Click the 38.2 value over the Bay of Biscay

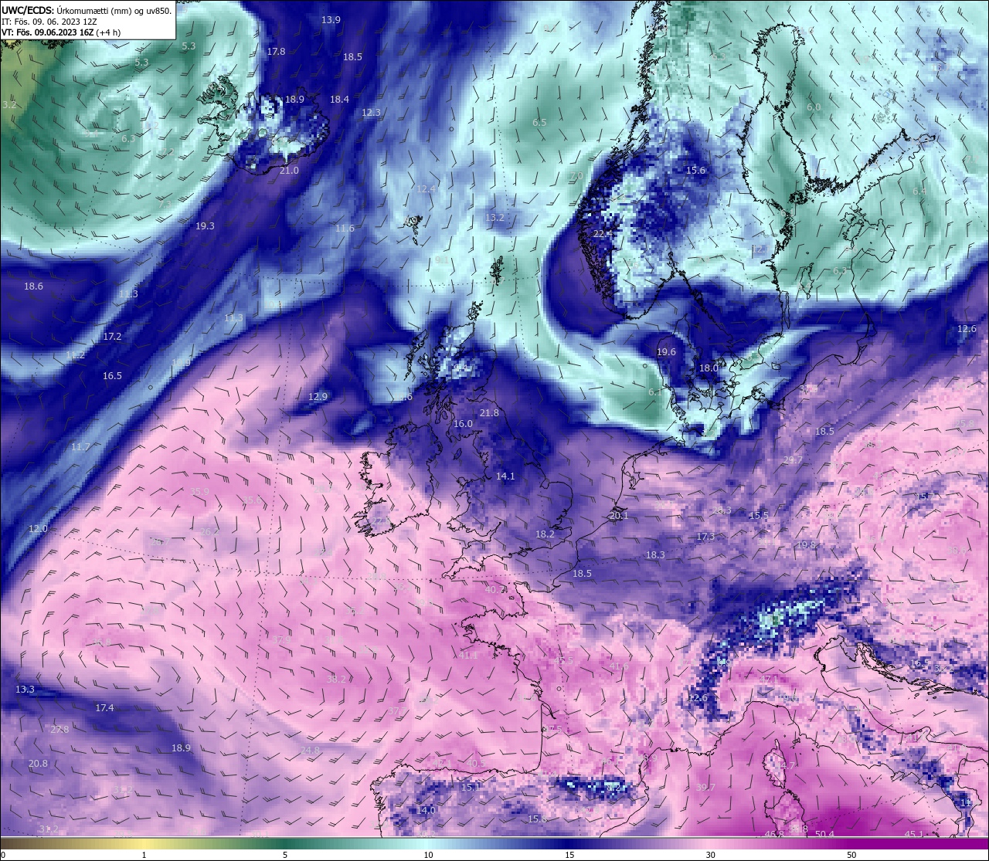point(336,680)
